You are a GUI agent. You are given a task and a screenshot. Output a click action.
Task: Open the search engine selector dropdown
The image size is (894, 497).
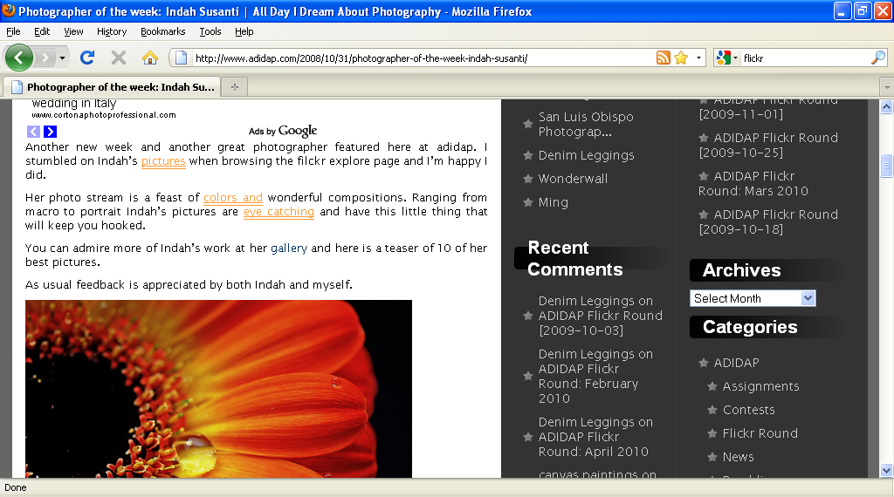coord(726,58)
